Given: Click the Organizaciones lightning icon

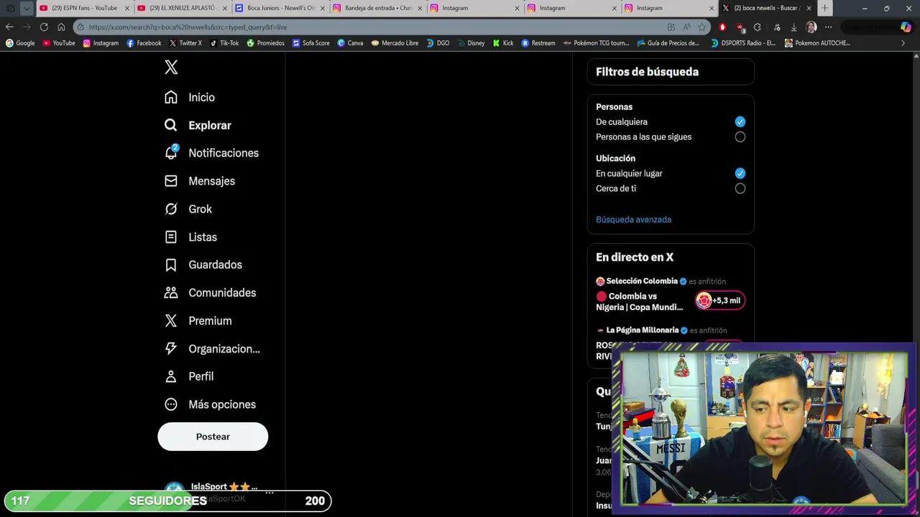Looking at the screenshot, I should point(171,348).
